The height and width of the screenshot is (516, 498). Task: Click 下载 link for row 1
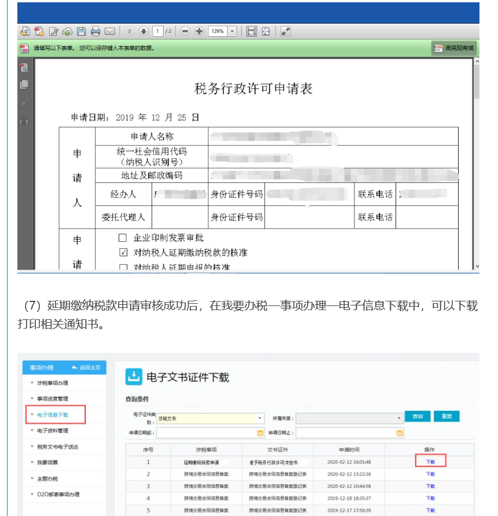430,462
